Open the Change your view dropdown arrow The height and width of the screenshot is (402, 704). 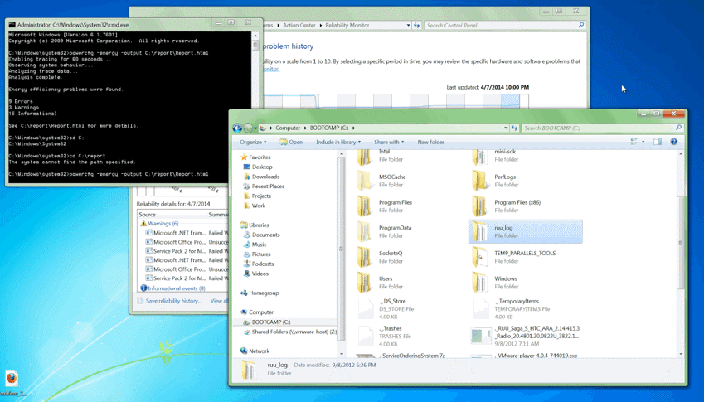click(643, 142)
